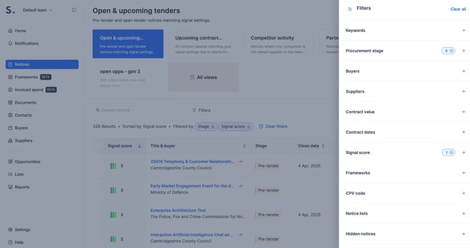The height and width of the screenshot is (248, 470).
Task: Click the Clear filters link
Action: pyautogui.click(x=273, y=127)
